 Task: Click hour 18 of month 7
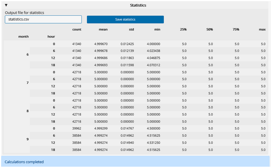point(53,93)
